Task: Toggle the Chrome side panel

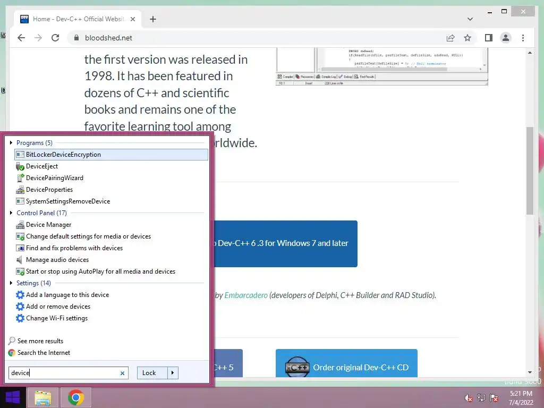Action: [x=489, y=38]
